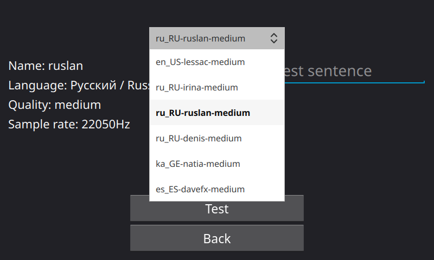Choose the ka_GE-natia-medium voice
This screenshot has width=434, height=260.
[x=216, y=164]
